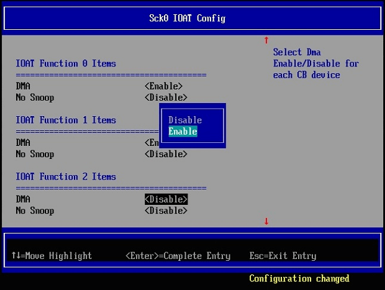Screen dimensions: 385x290
Task: Click the Configuration changed status message
Action: [x=299, y=279]
